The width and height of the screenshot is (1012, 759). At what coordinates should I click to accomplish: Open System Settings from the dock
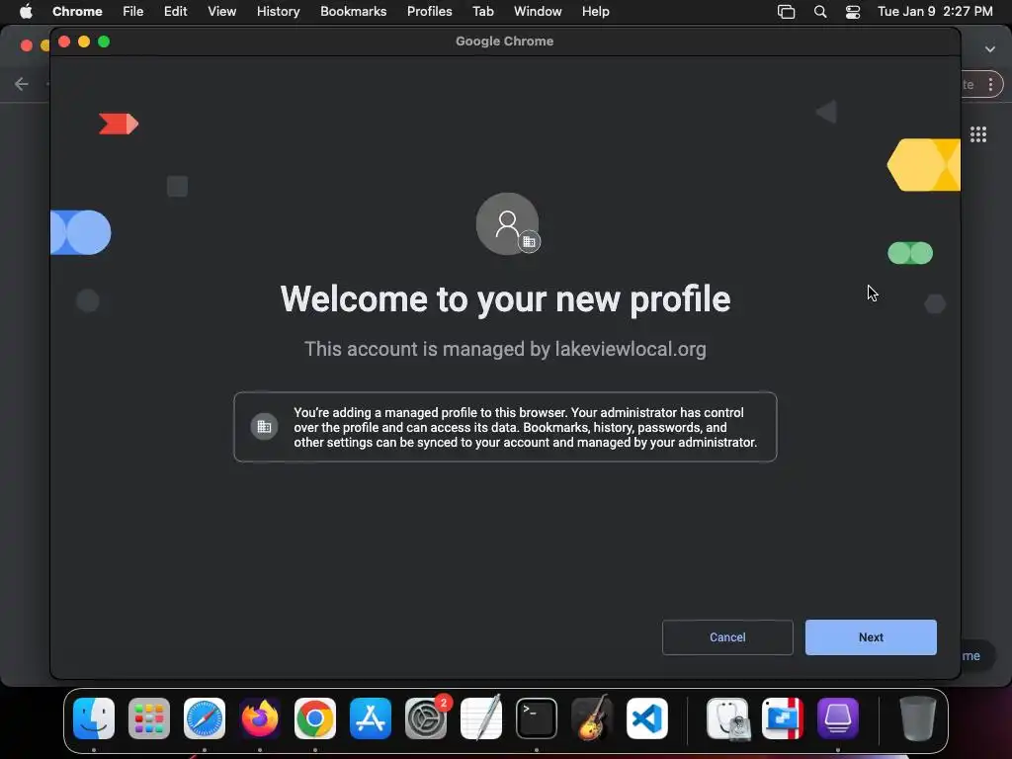tap(426, 718)
